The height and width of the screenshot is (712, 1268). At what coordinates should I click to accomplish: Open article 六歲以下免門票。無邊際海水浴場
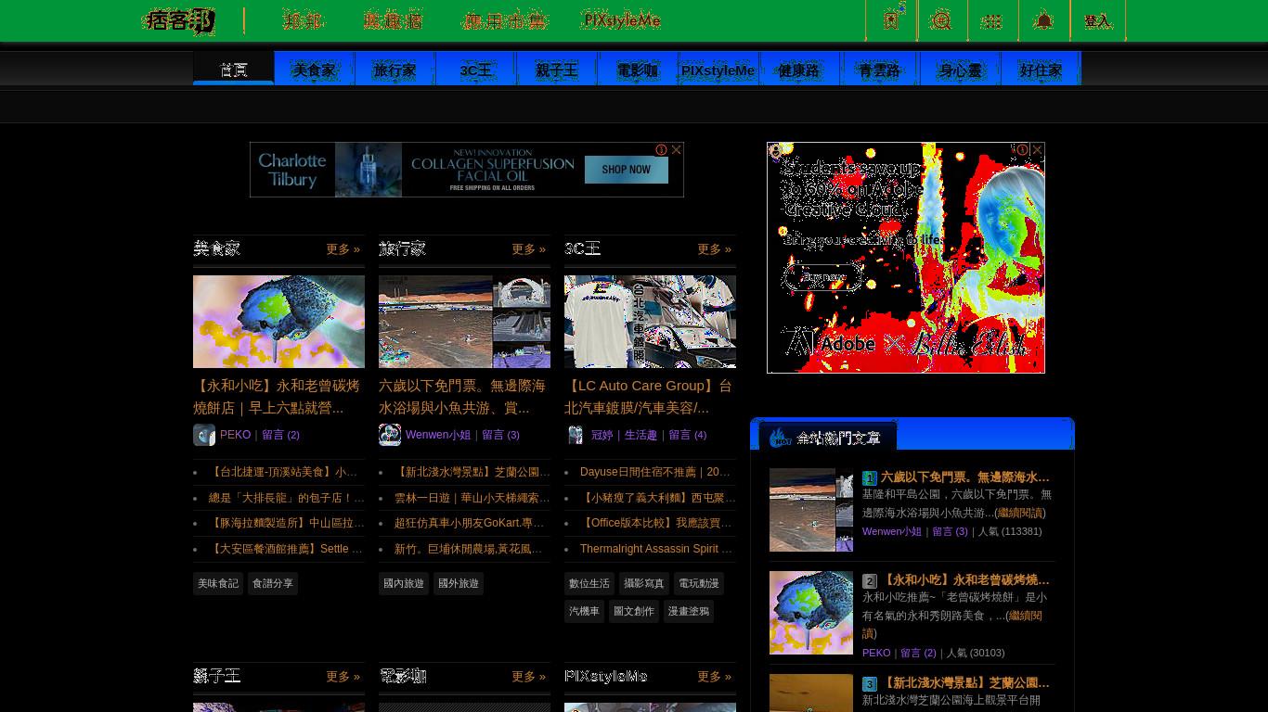(462, 397)
